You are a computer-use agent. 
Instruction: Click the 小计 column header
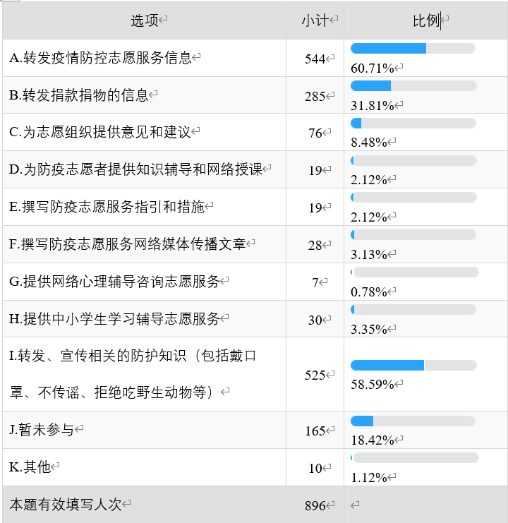coord(315,20)
